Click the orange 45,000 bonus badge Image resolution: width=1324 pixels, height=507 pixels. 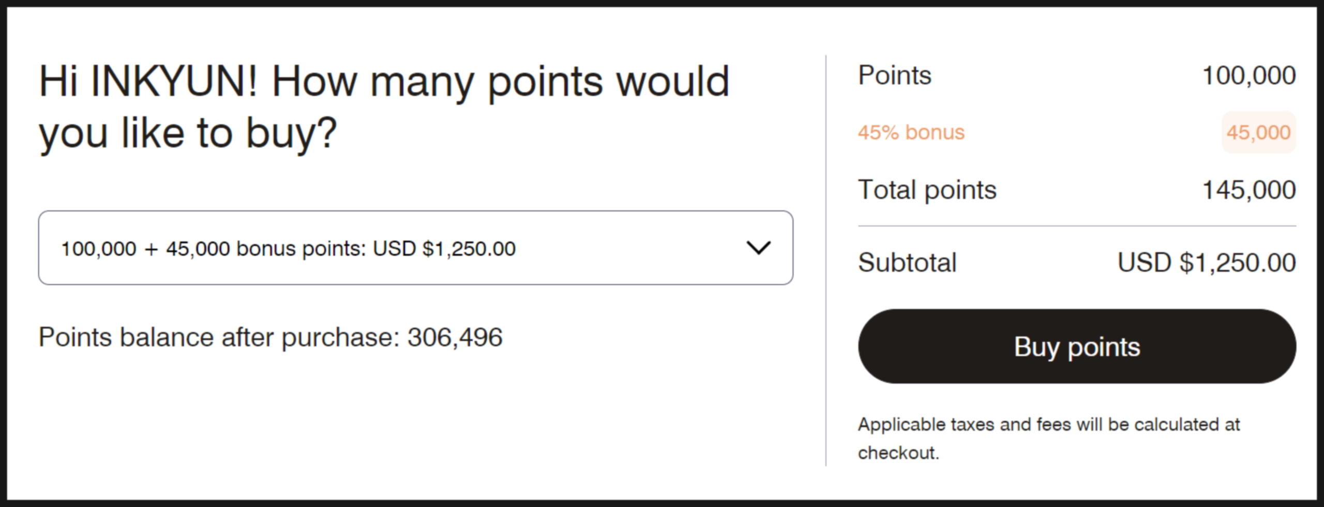(x=1258, y=132)
